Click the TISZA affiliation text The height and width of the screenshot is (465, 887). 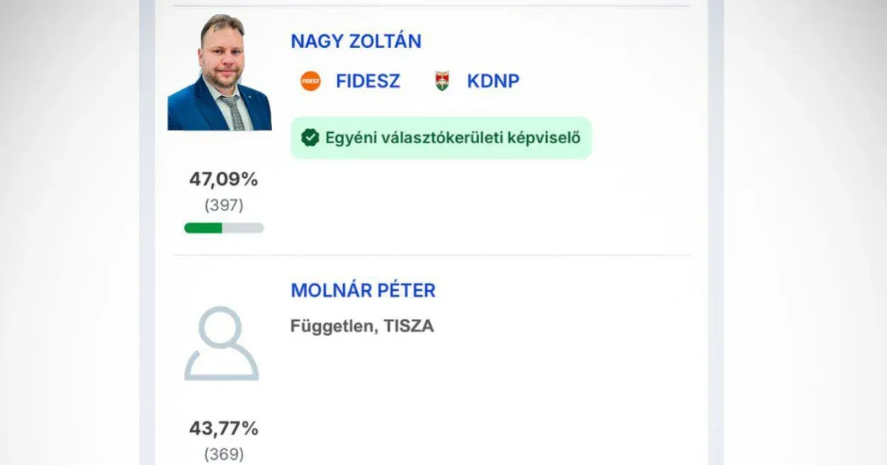(x=409, y=326)
